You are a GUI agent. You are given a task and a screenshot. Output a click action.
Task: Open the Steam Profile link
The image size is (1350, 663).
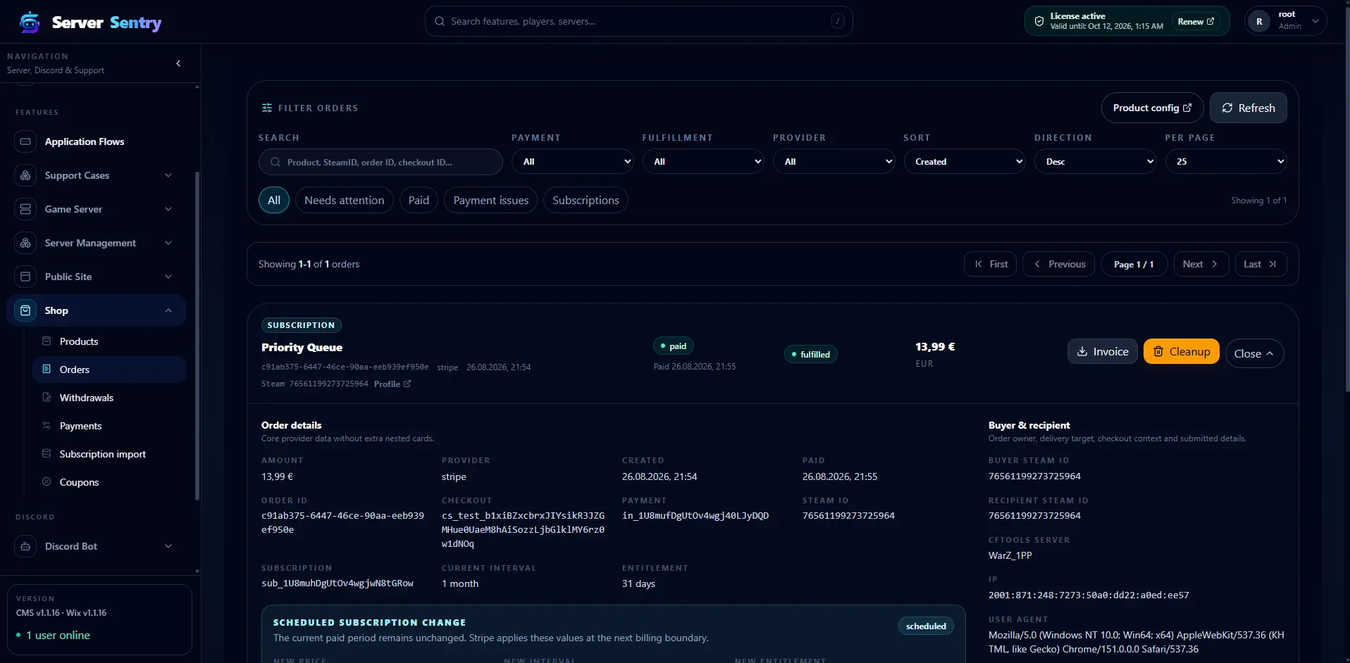(x=392, y=384)
